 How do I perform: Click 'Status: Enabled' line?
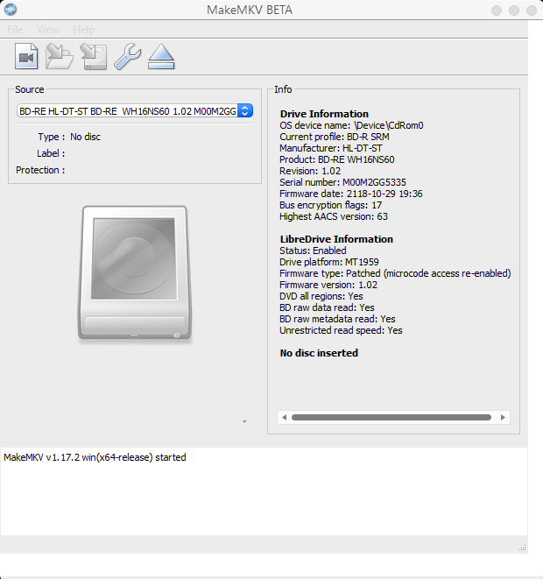313,251
